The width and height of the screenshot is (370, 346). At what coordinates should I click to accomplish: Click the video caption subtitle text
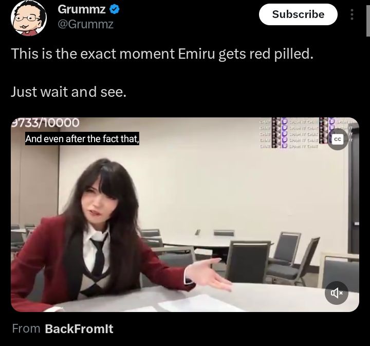pos(82,139)
